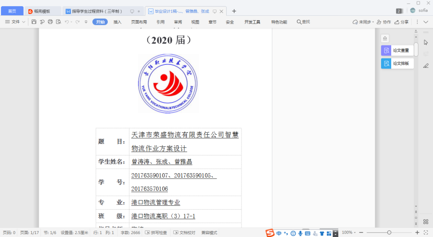Click the Sogou soft keyboard icon
This screenshot has height=237, width=433.
tap(307, 234)
